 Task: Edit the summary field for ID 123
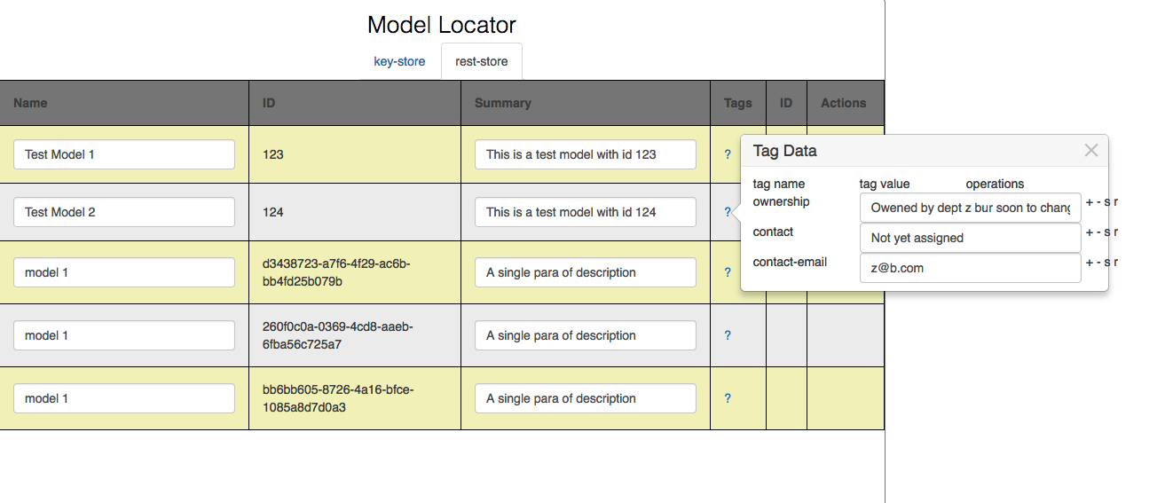(585, 154)
